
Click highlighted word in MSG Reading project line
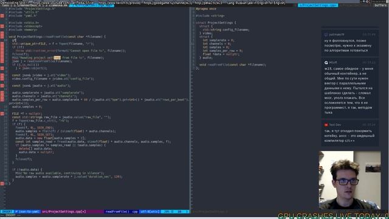(57, 58)
